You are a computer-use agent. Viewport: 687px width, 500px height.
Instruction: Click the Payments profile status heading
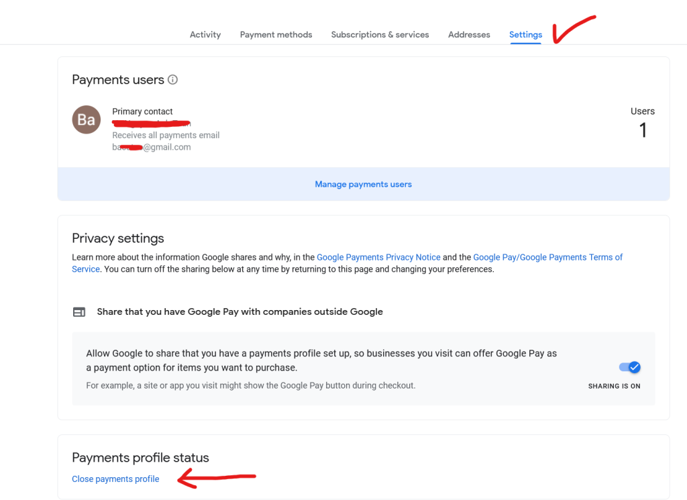click(140, 458)
